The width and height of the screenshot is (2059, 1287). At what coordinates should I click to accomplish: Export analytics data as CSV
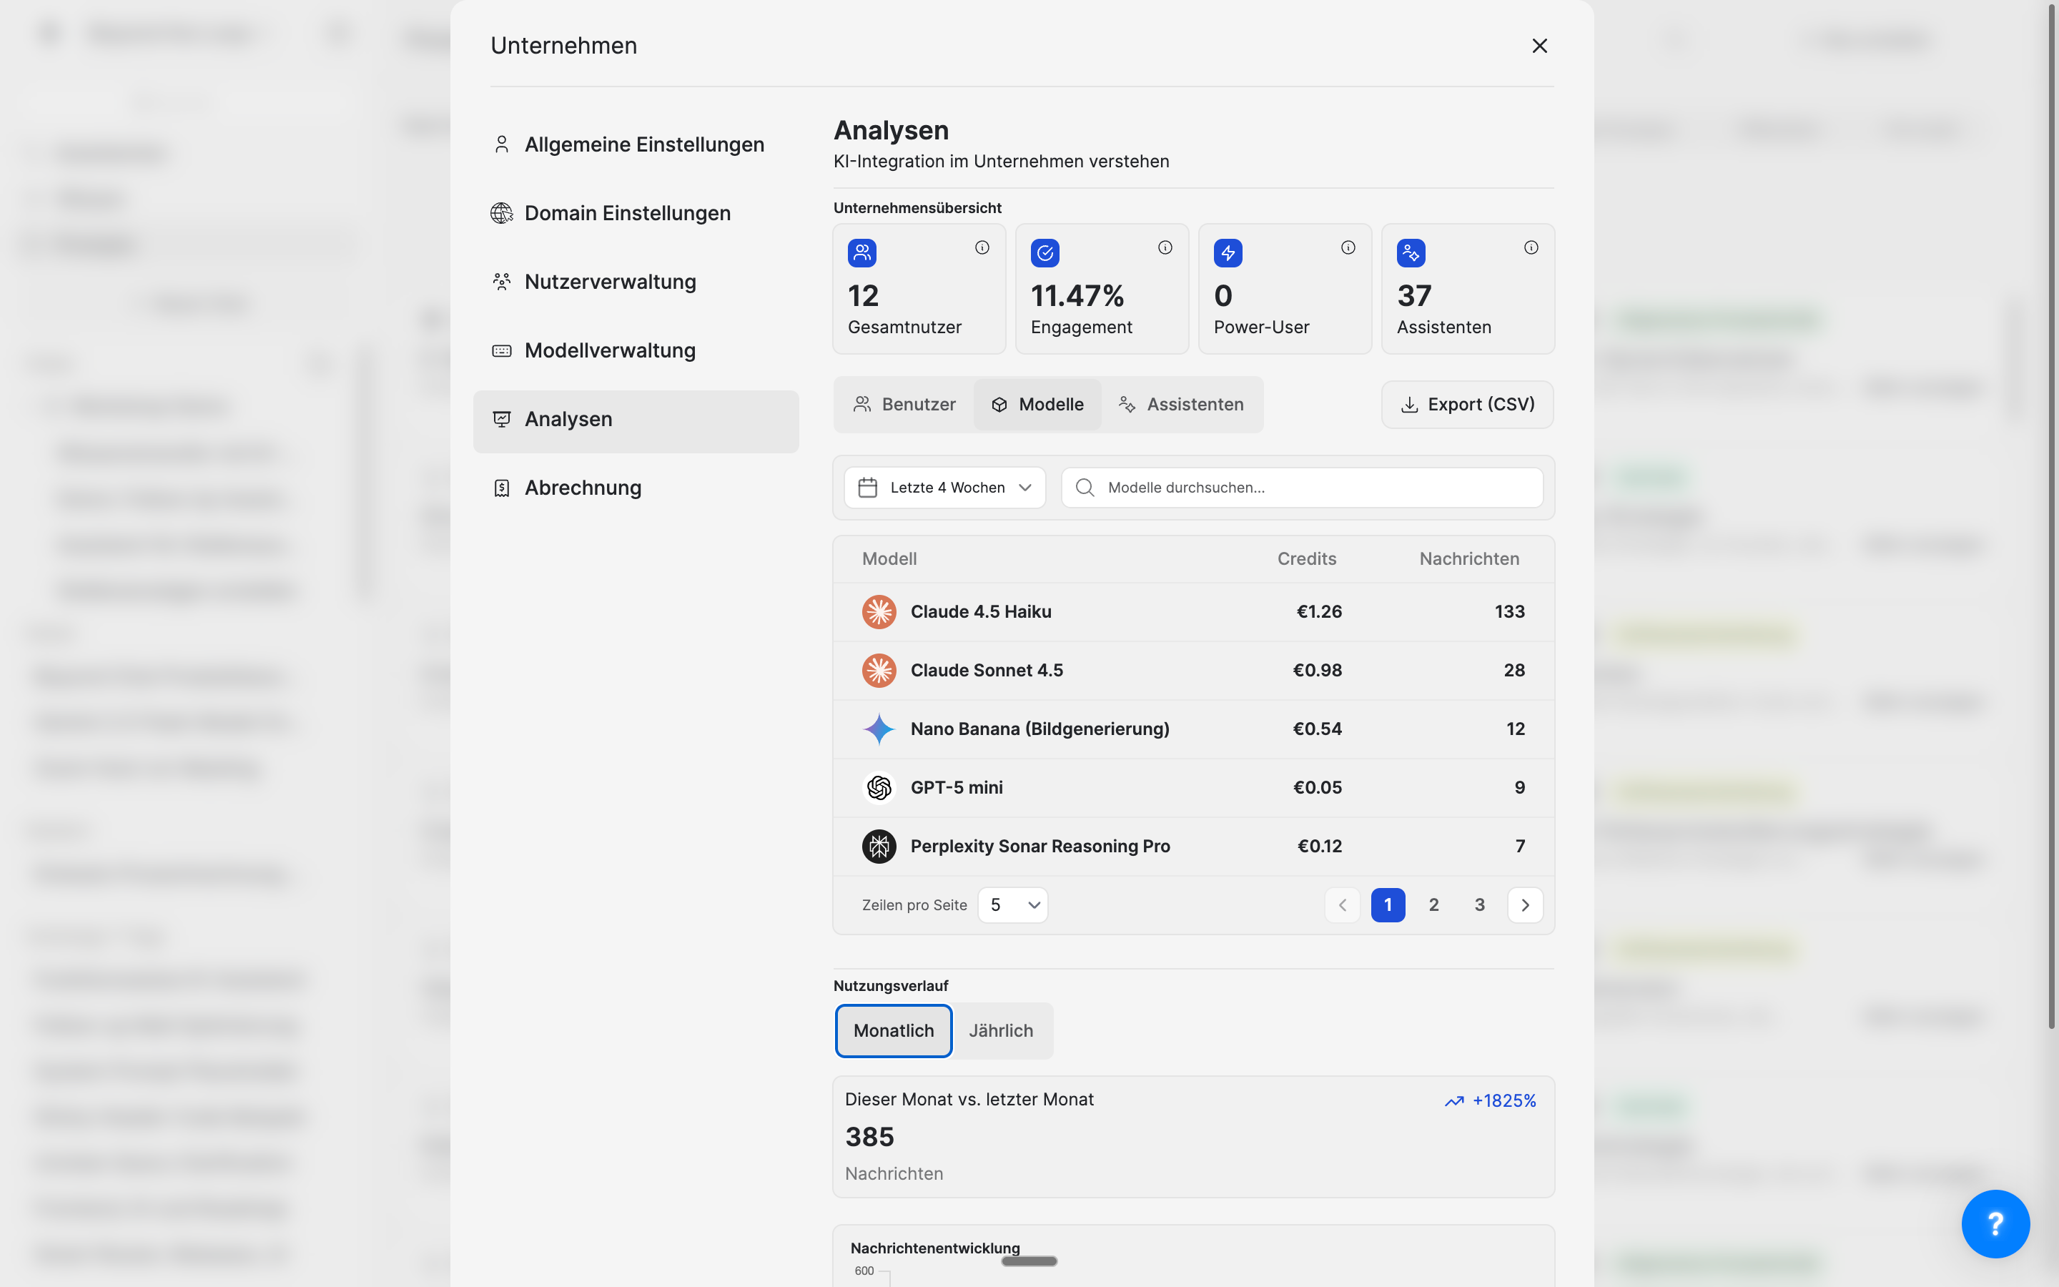(1466, 404)
